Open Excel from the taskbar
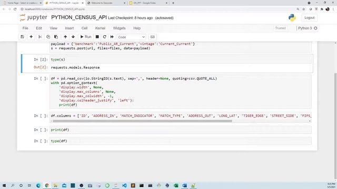 [x=176, y=185]
